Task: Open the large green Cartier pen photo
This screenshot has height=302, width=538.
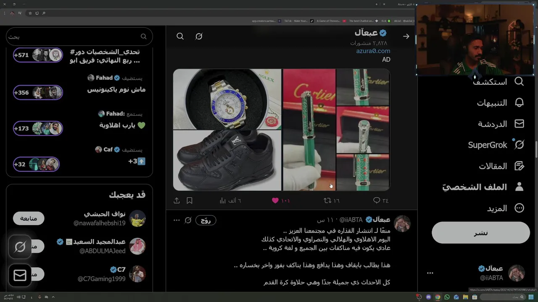Action: click(x=309, y=130)
